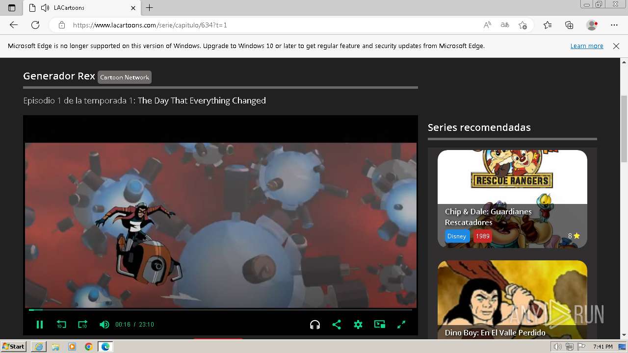Click The Day That Everything Changed title
This screenshot has height=353, width=628.
tap(202, 101)
